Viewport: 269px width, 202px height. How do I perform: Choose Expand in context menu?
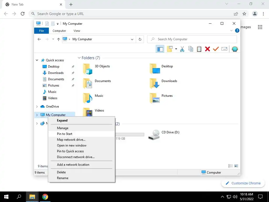pyautogui.click(x=81, y=120)
